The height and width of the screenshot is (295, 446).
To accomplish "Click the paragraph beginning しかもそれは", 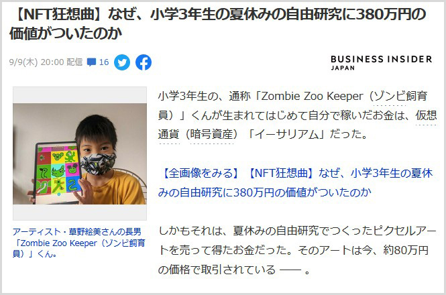I will (297, 250).
